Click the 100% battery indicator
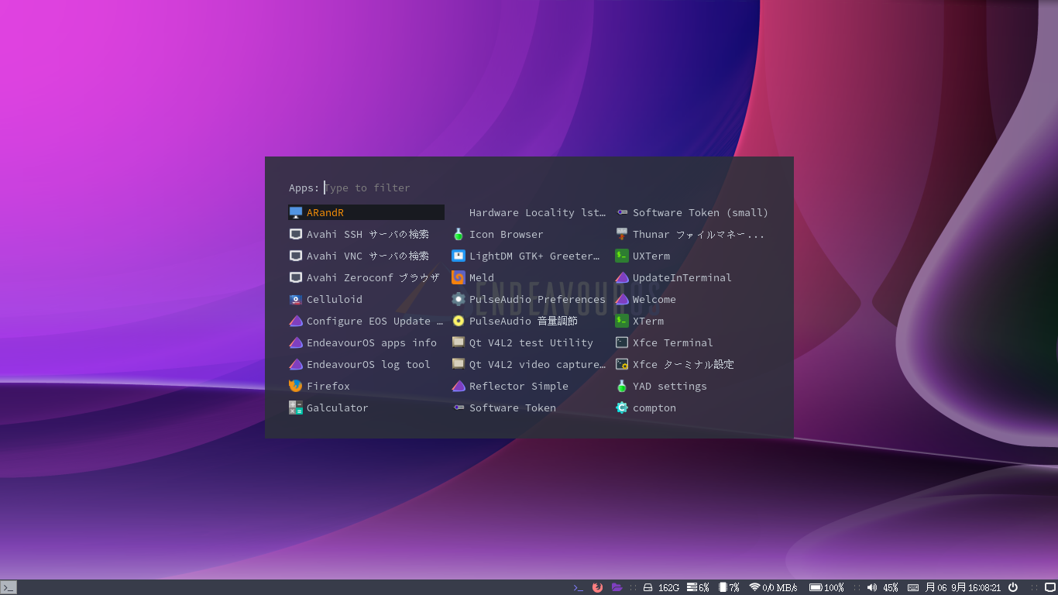 [827, 587]
